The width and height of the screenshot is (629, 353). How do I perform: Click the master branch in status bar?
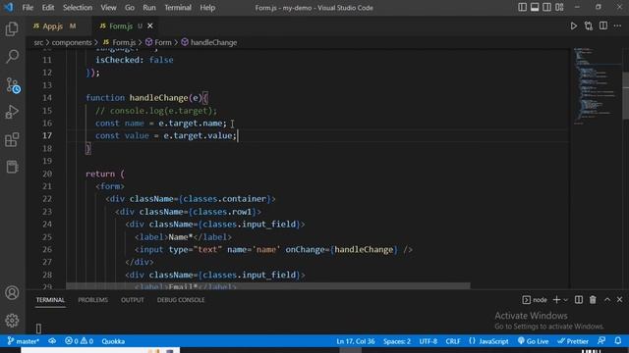24,341
